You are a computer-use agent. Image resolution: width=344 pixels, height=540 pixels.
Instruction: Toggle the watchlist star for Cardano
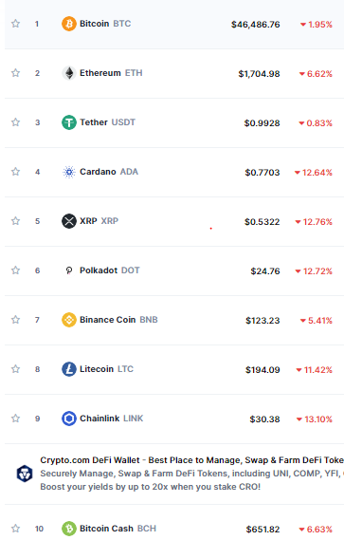(15, 172)
